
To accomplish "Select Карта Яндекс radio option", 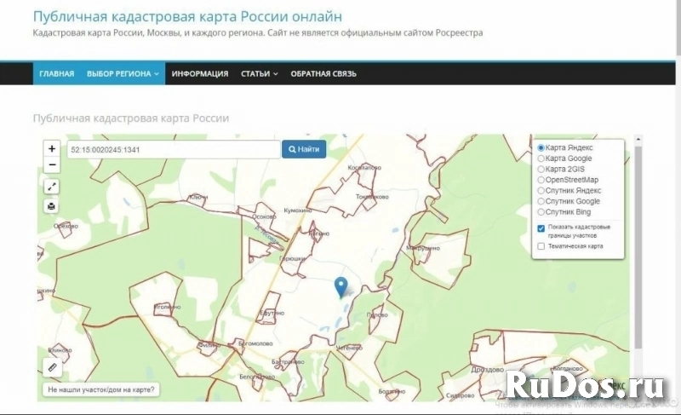I will click(541, 147).
